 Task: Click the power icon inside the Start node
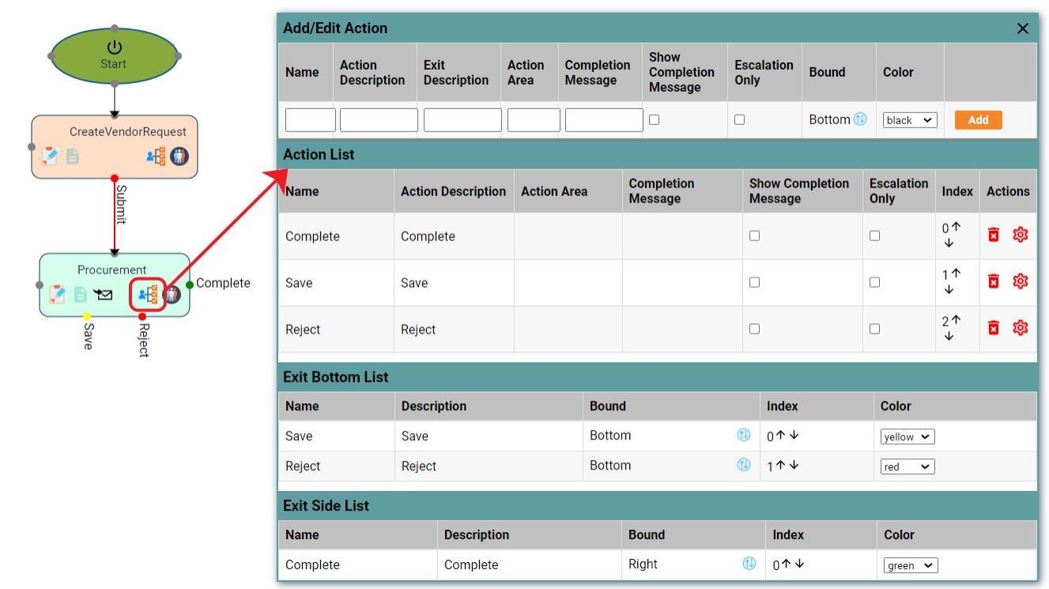coord(113,46)
